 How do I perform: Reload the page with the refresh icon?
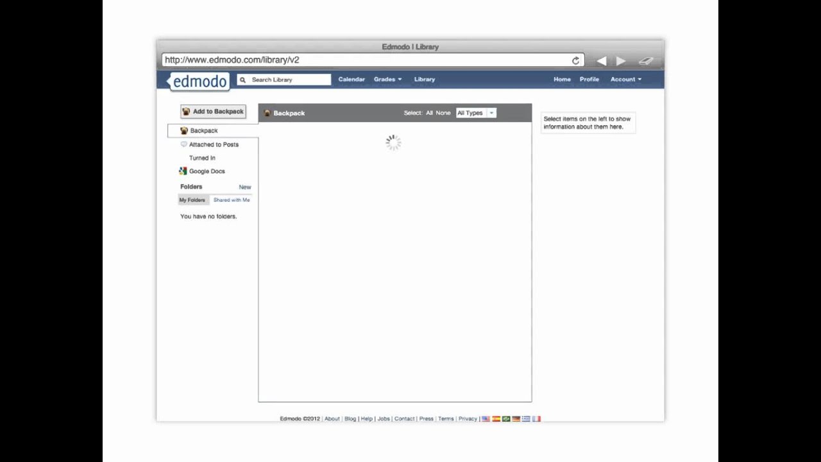point(575,60)
